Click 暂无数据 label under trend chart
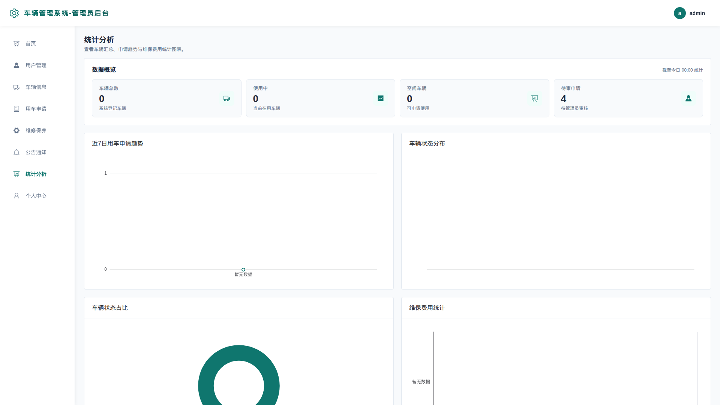This screenshot has width=720, height=405. tap(243, 274)
